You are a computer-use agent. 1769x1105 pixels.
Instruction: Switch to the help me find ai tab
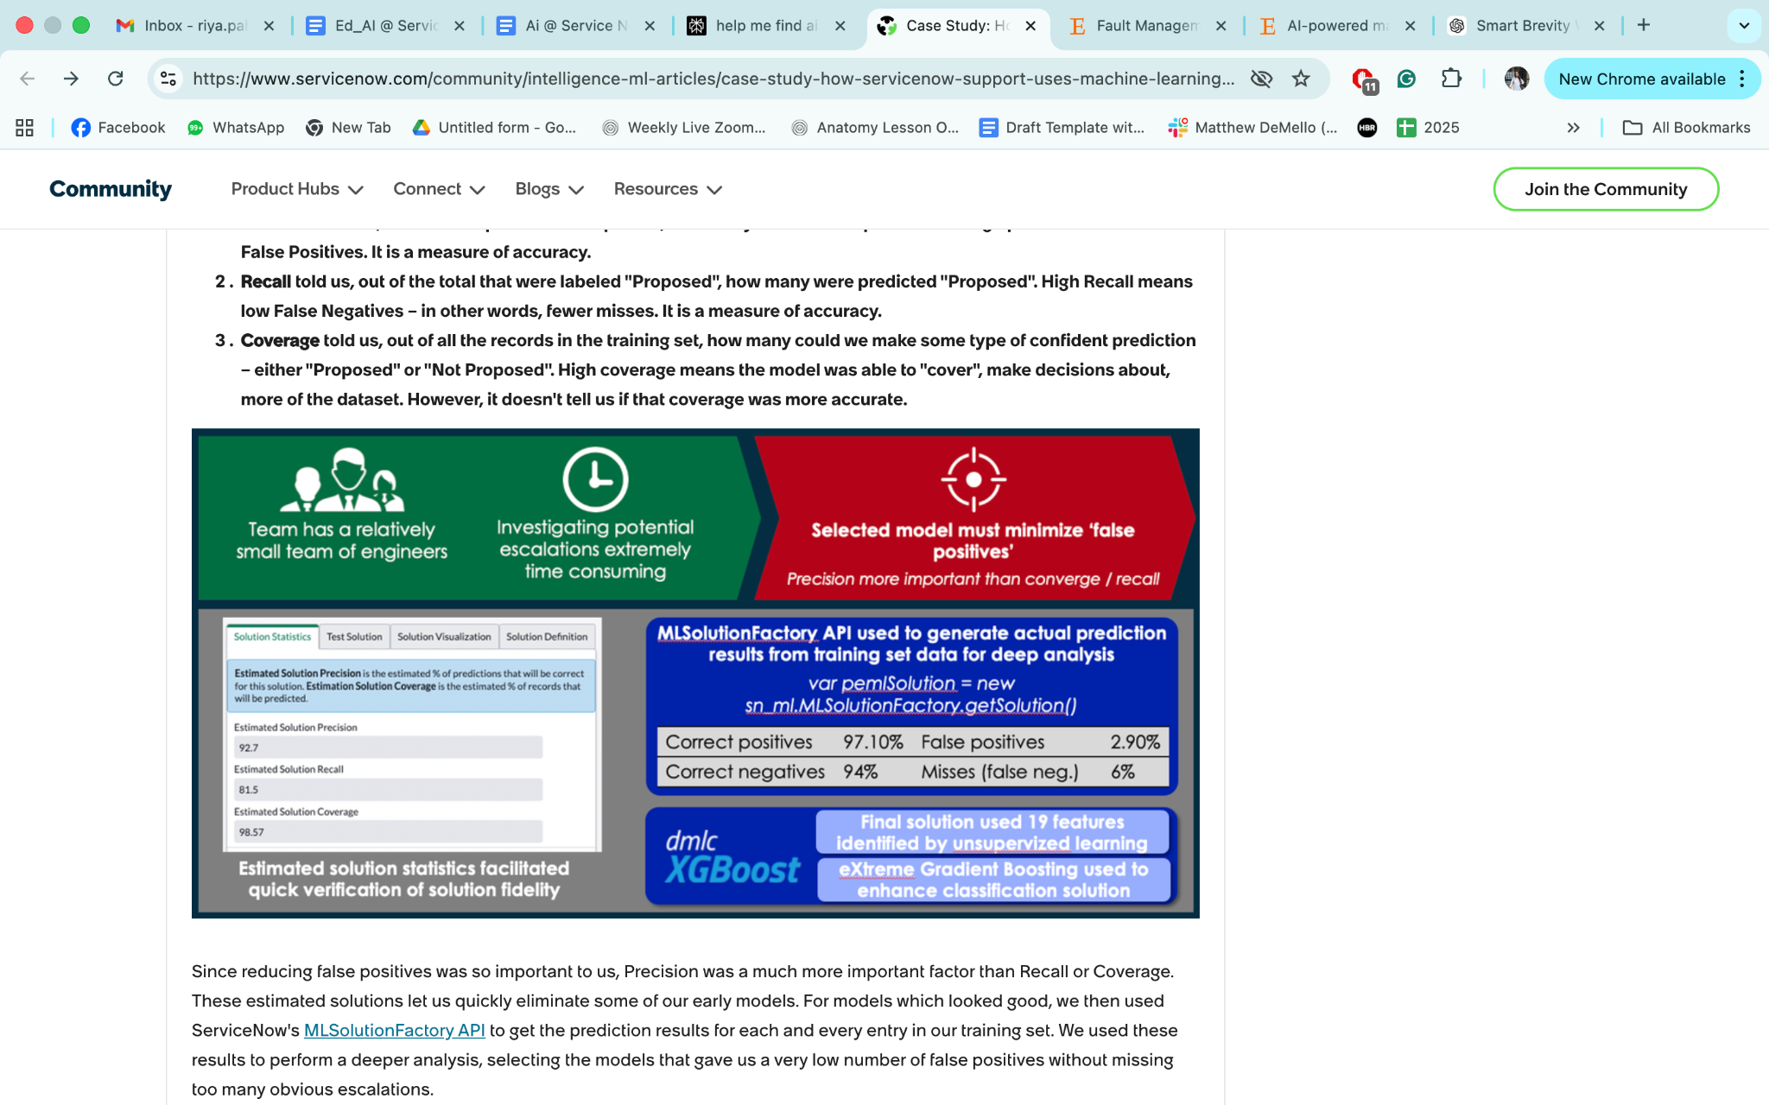(765, 26)
